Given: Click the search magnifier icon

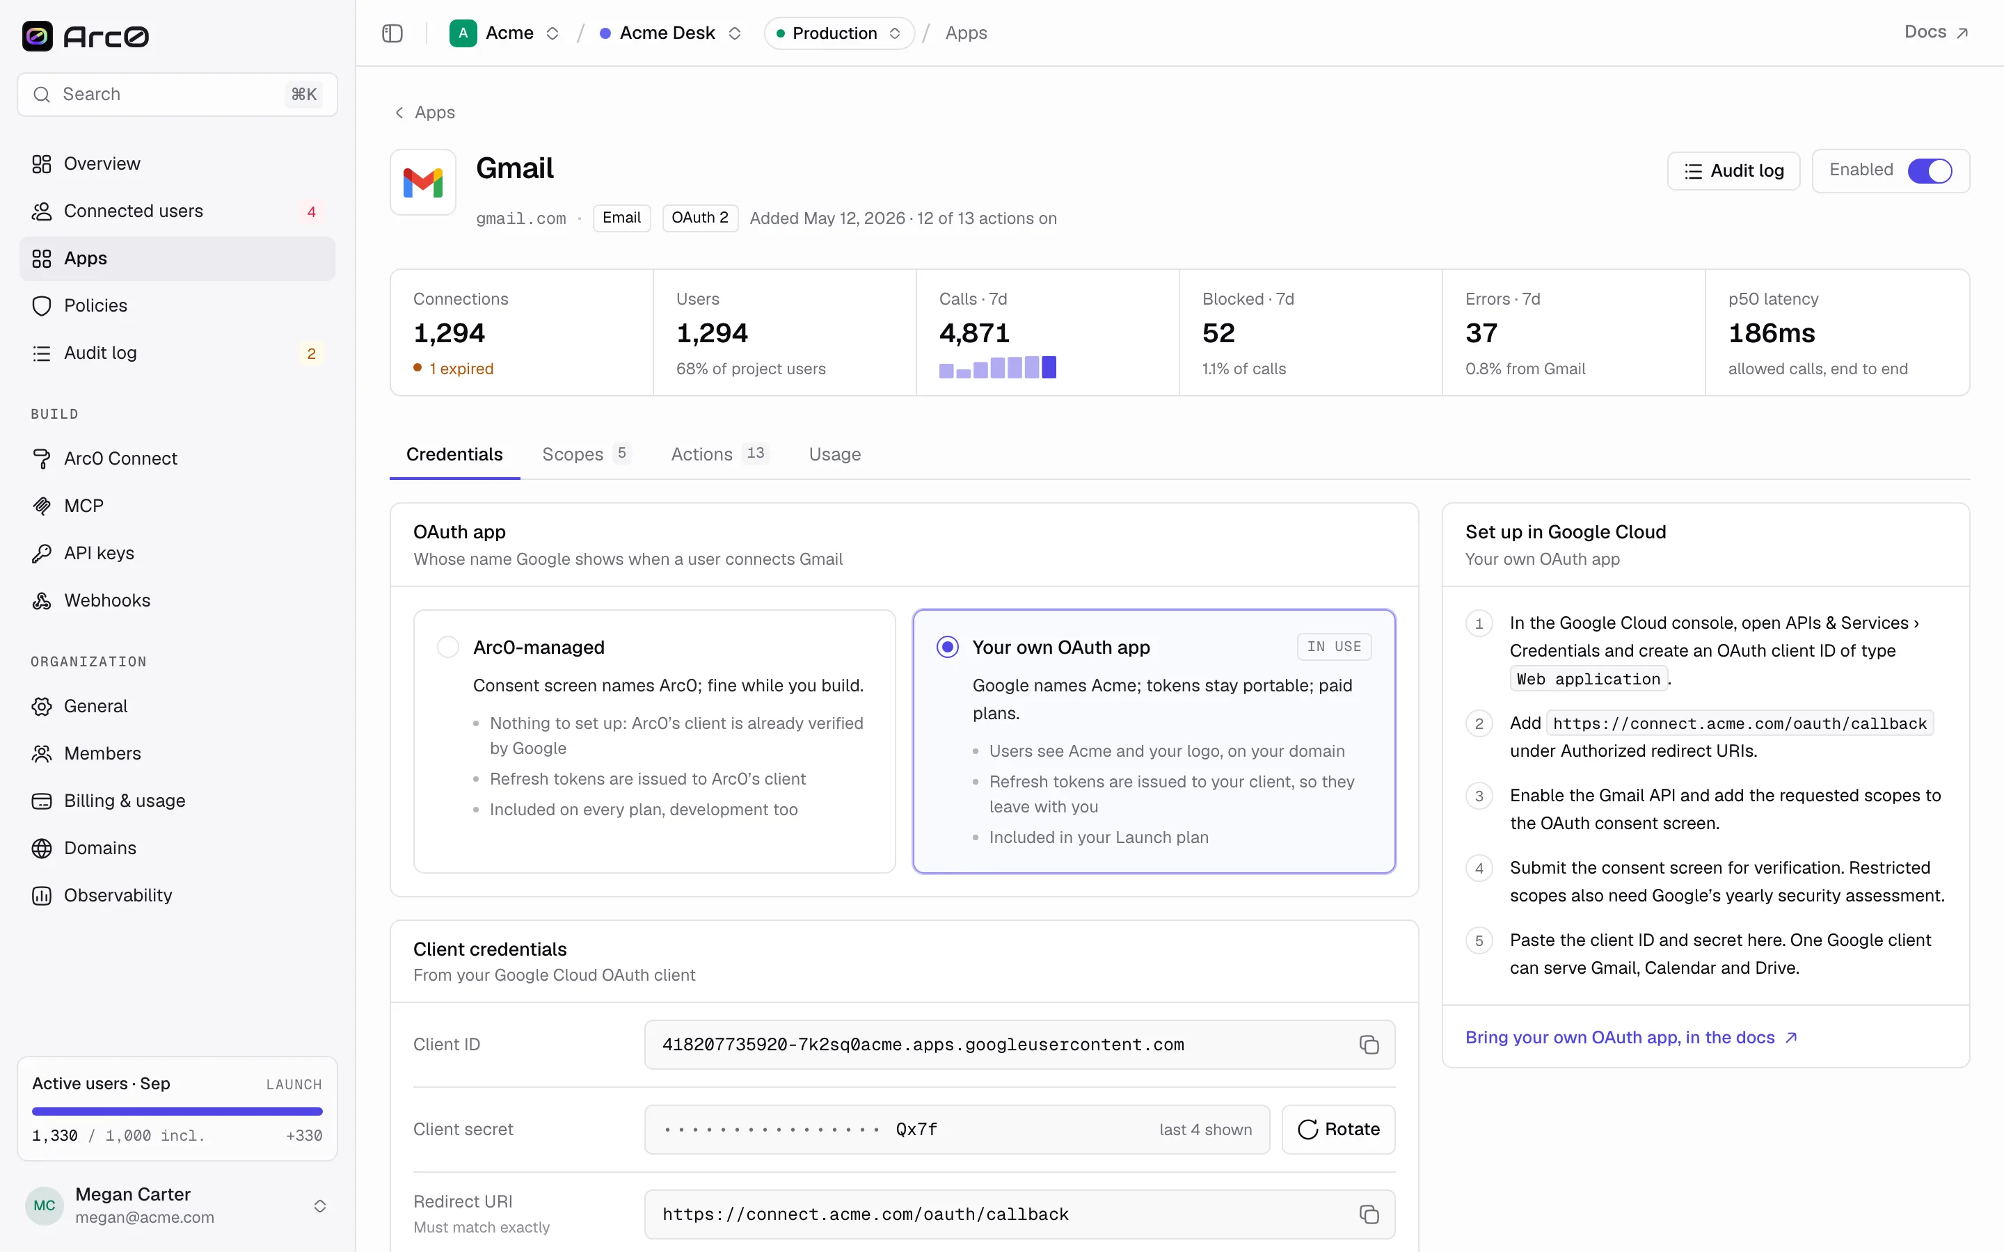Looking at the screenshot, I should (42, 95).
